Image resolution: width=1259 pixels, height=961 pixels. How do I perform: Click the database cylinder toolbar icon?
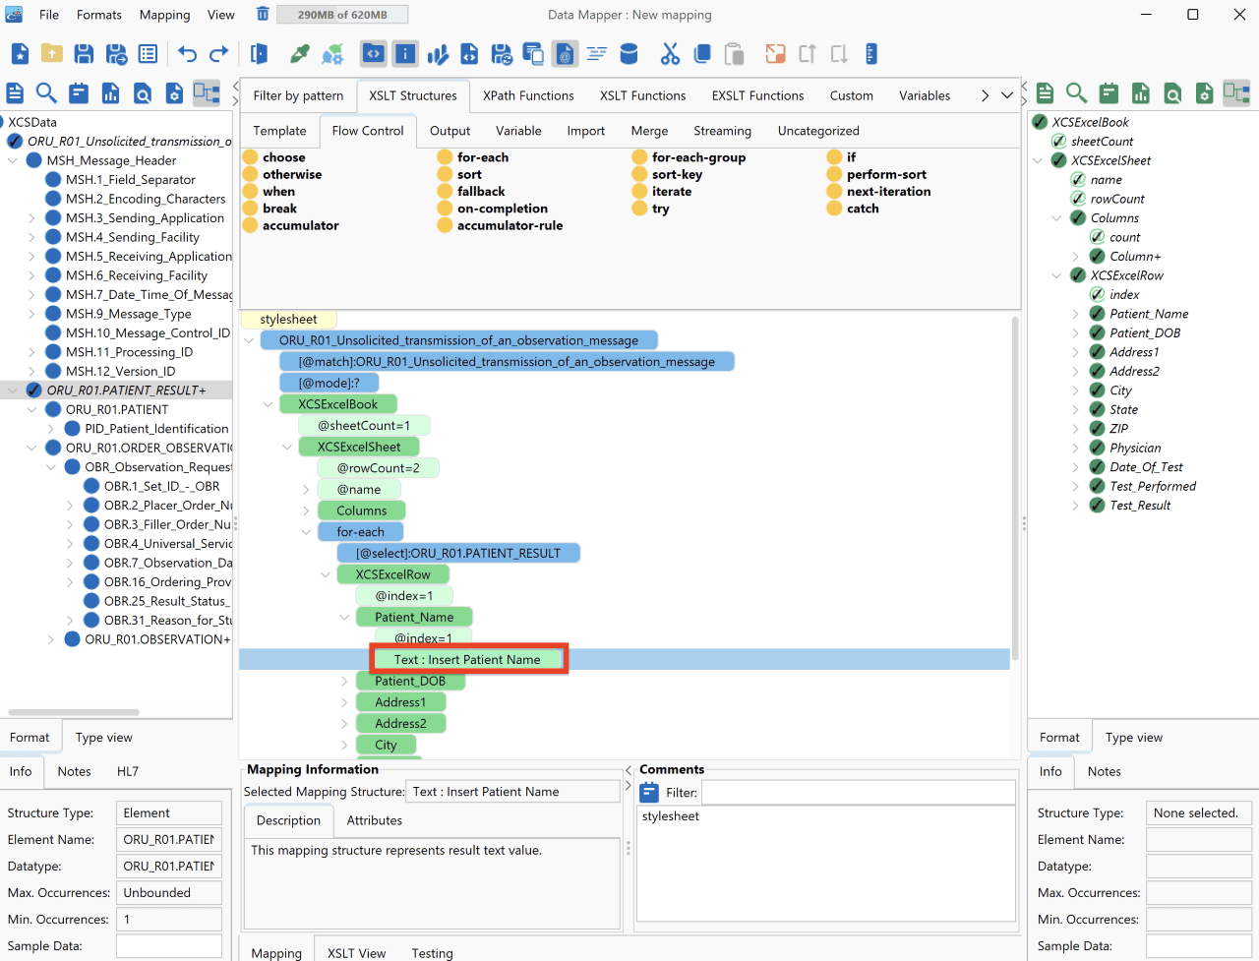tap(629, 54)
